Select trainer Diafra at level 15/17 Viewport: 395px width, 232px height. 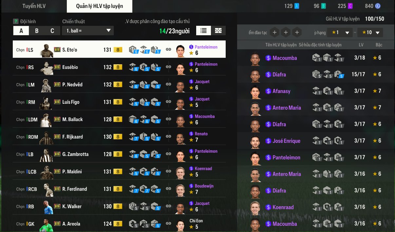click(315, 74)
